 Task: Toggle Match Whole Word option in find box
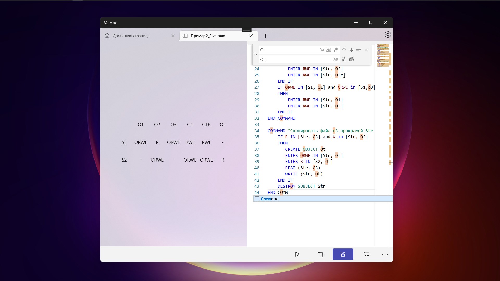(329, 50)
